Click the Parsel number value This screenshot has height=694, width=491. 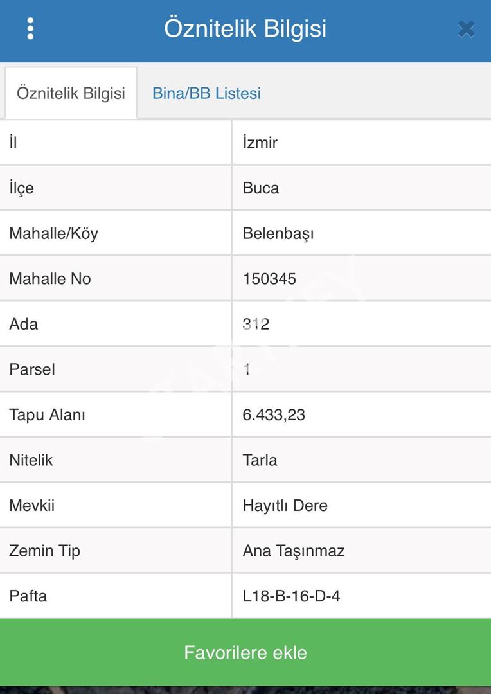point(247,369)
